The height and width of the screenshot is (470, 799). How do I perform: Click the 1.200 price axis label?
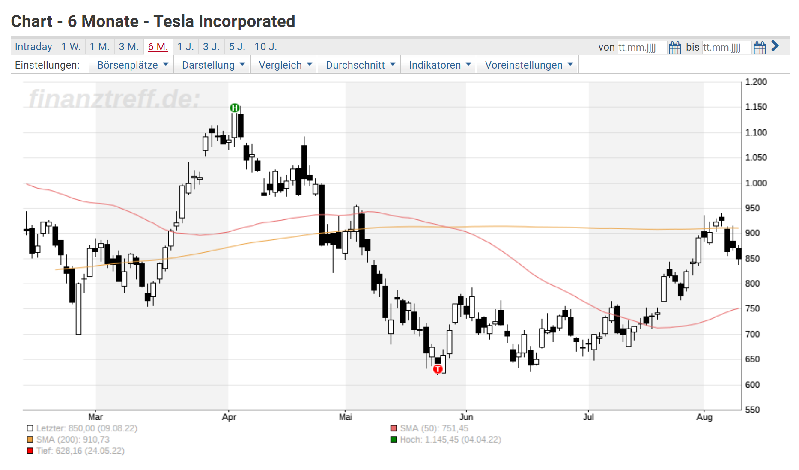point(756,82)
